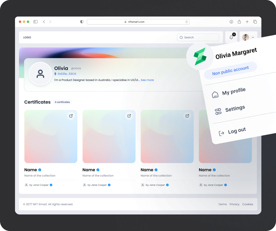276x231 pixels.
Task: Open the notifications bell icon
Action: (x=231, y=37)
